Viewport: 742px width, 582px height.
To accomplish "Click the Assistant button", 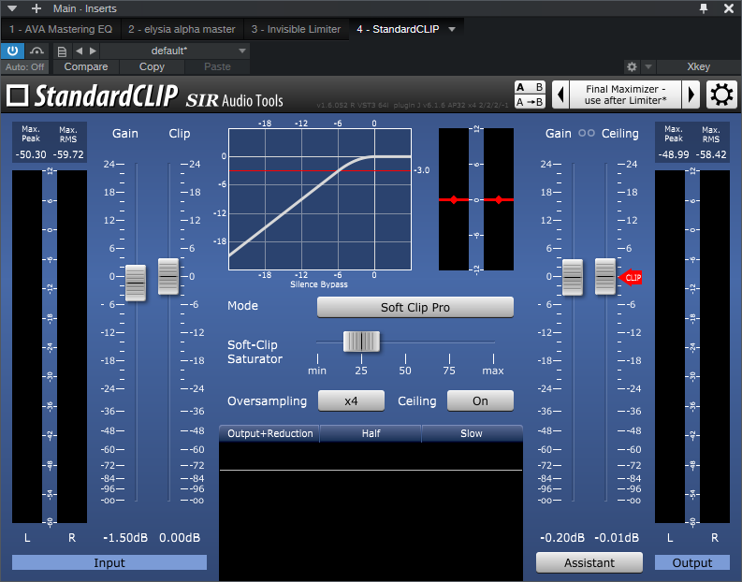I will 589,562.
